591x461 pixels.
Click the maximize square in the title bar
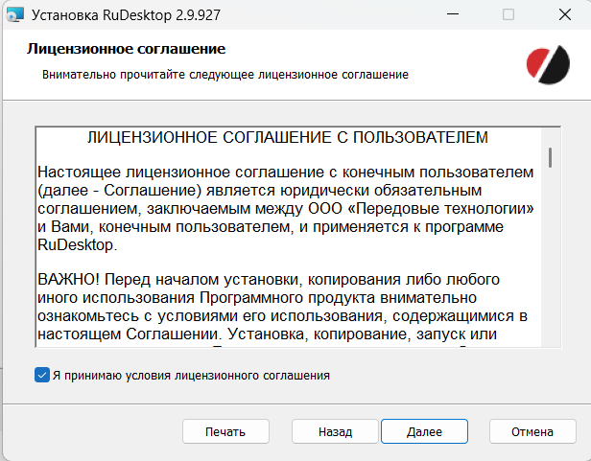click(x=508, y=15)
